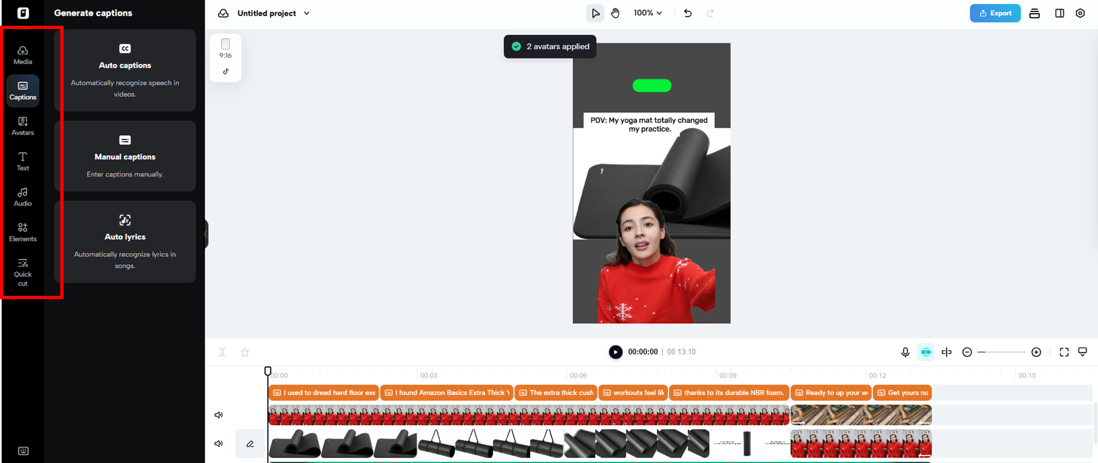The image size is (1098, 463).
Task: Open keyboard shortcuts icon at sidebar bottom
Action: (23, 451)
